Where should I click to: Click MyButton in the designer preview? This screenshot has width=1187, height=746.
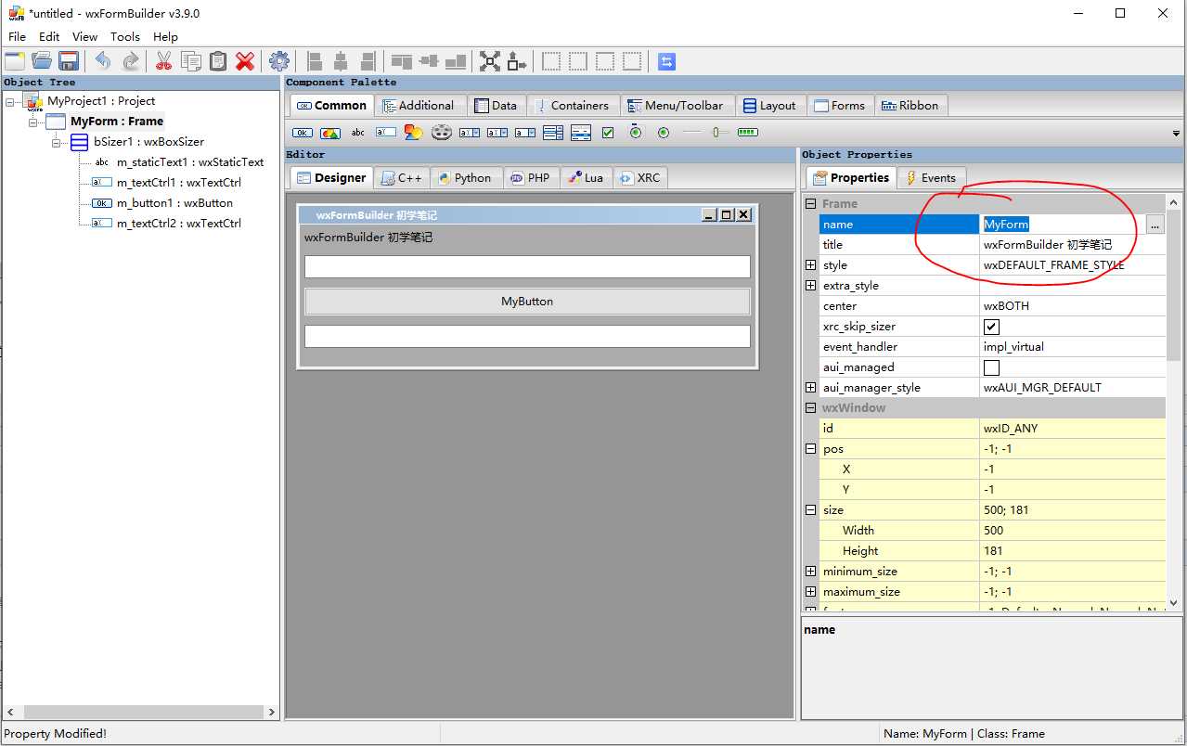click(527, 302)
